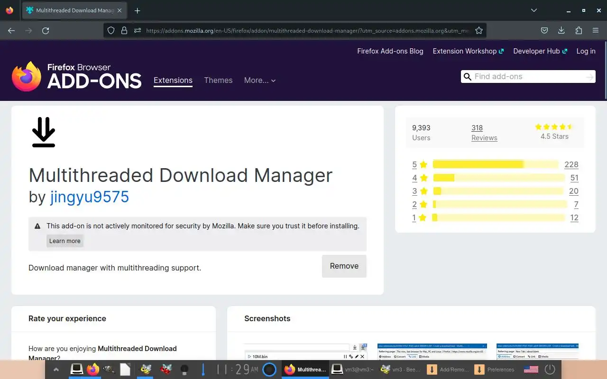
Task: Open the blank document launcher in taskbar
Action: (x=125, y=370)
